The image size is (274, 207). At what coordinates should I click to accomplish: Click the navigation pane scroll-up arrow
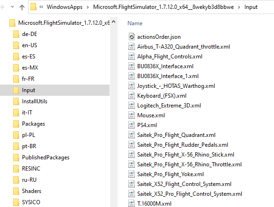(x=114, y=22)
